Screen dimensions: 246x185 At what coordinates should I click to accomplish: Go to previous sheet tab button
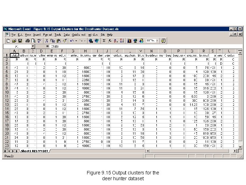click(9, 151)
